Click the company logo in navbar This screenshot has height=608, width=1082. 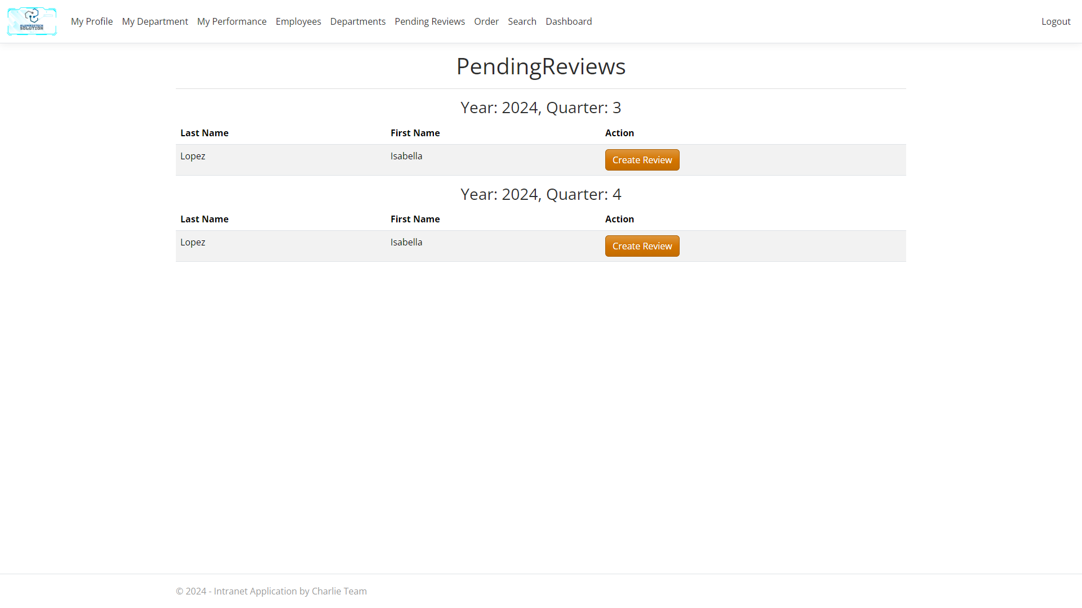(x=32, y=21)
